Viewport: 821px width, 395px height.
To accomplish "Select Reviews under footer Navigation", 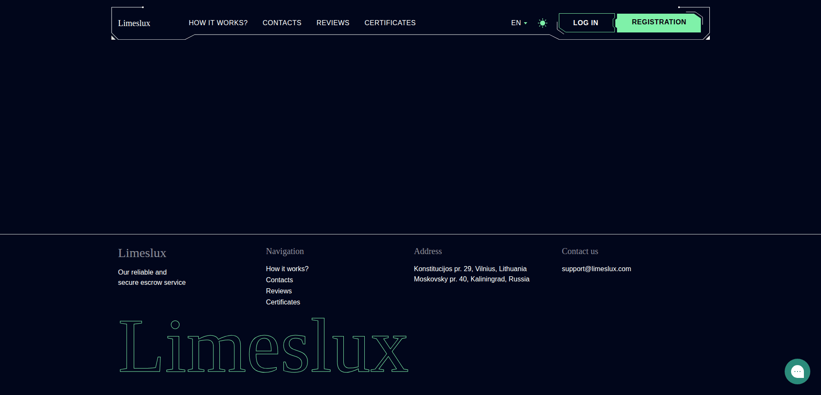I will click(278, 291).
